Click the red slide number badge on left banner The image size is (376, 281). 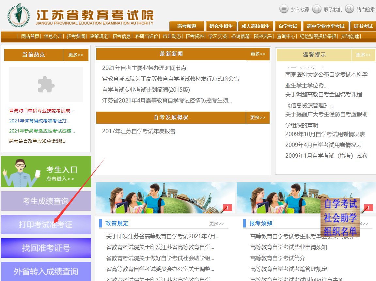point(227,208)
